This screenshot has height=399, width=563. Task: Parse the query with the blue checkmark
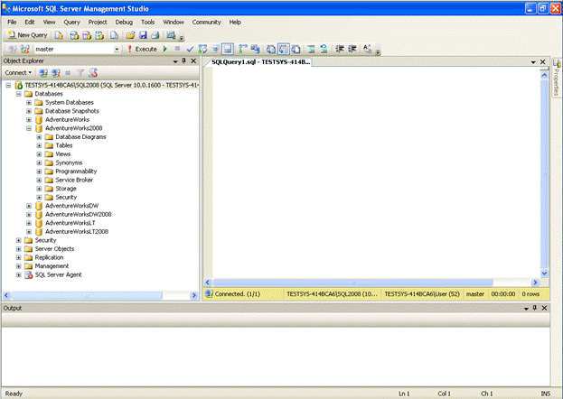190,49
